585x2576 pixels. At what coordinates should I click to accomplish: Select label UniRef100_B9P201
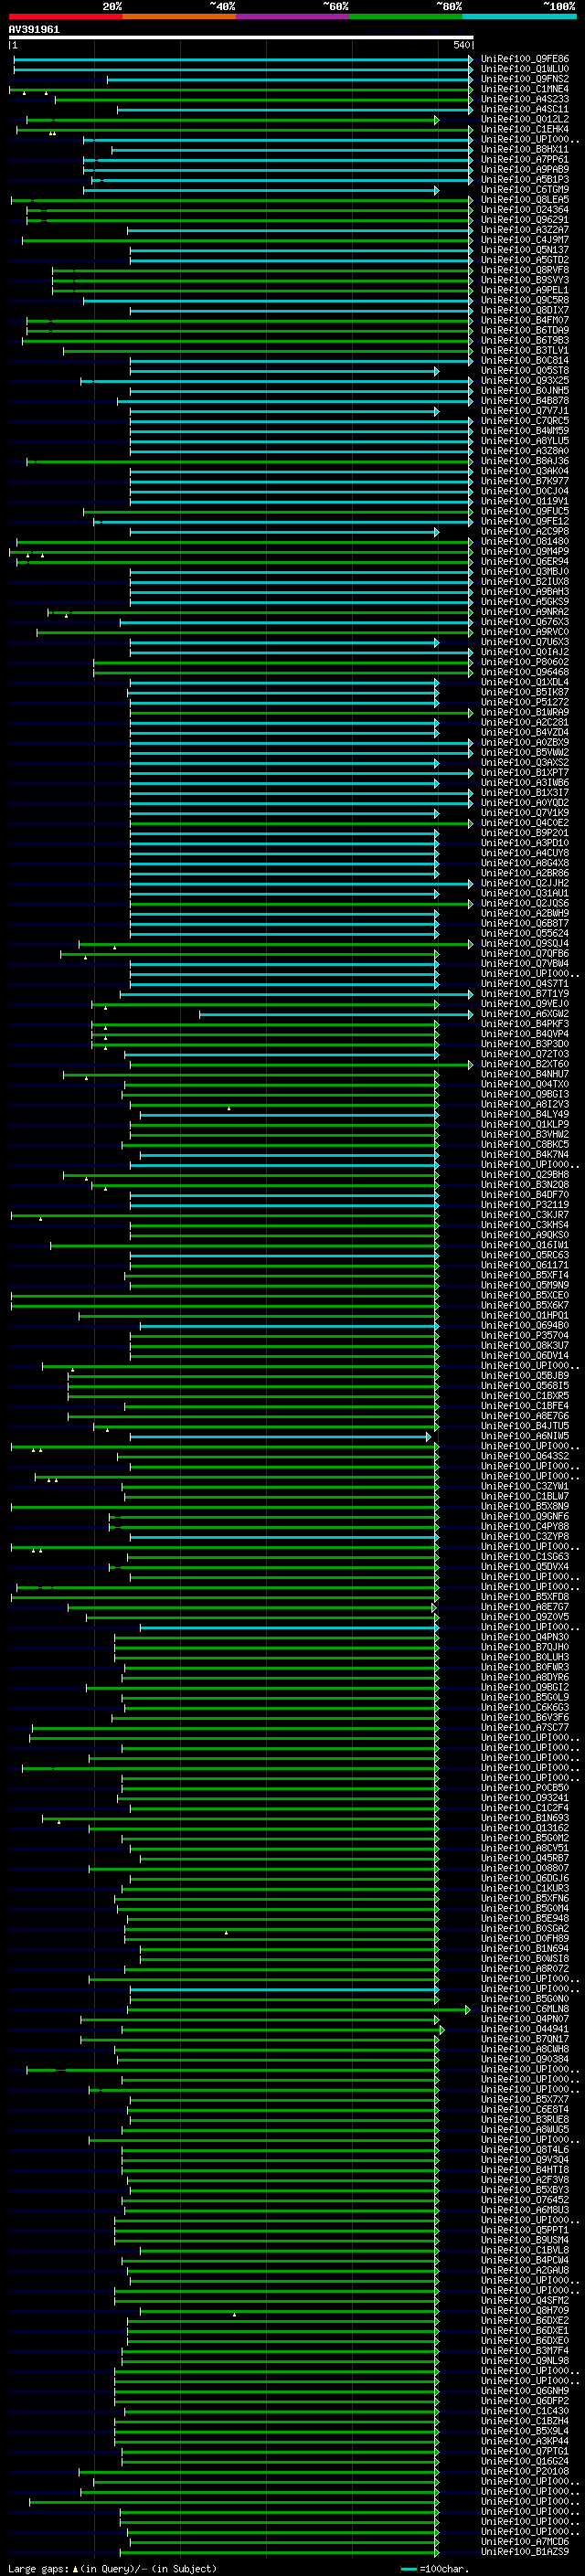tap(525, 833)
